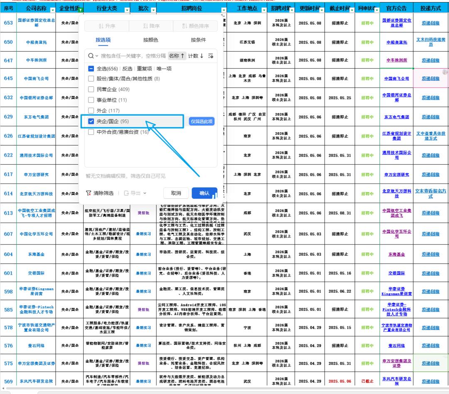Open the green 企业性质 filter dropdown
The image size is (449, 394).
tap(81, 10)
